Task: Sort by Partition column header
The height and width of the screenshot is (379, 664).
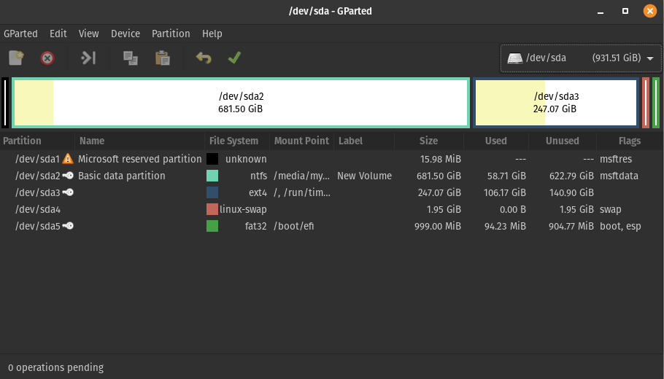Action: (37, 141)
